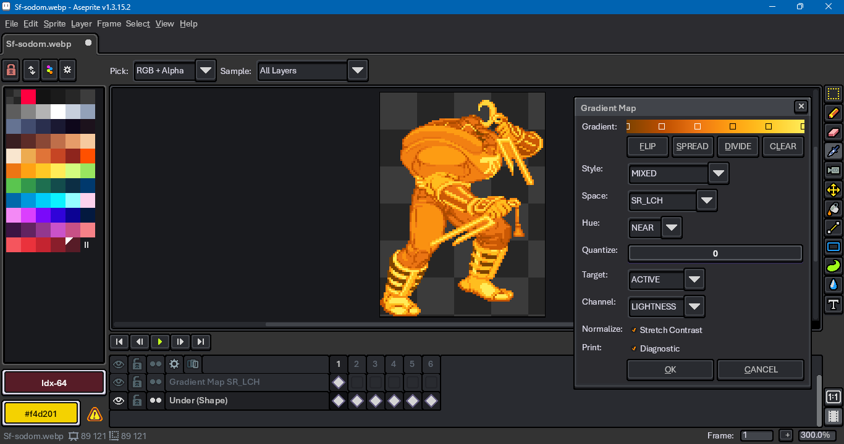Open the Layer menu
844x444 pixels.
tap(81, 23)
